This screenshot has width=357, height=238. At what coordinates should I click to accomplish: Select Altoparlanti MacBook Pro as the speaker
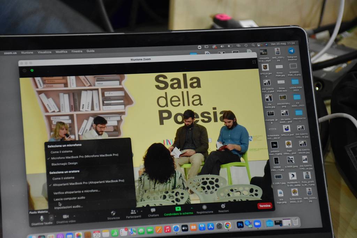pos(88,183)
